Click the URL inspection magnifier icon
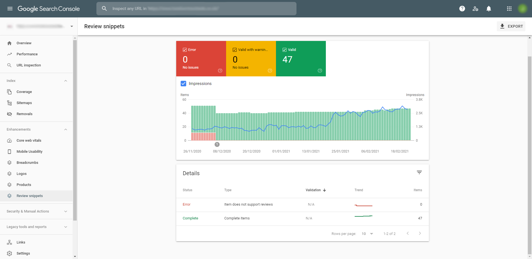532x259 pixels. click(x=9, y=65)
